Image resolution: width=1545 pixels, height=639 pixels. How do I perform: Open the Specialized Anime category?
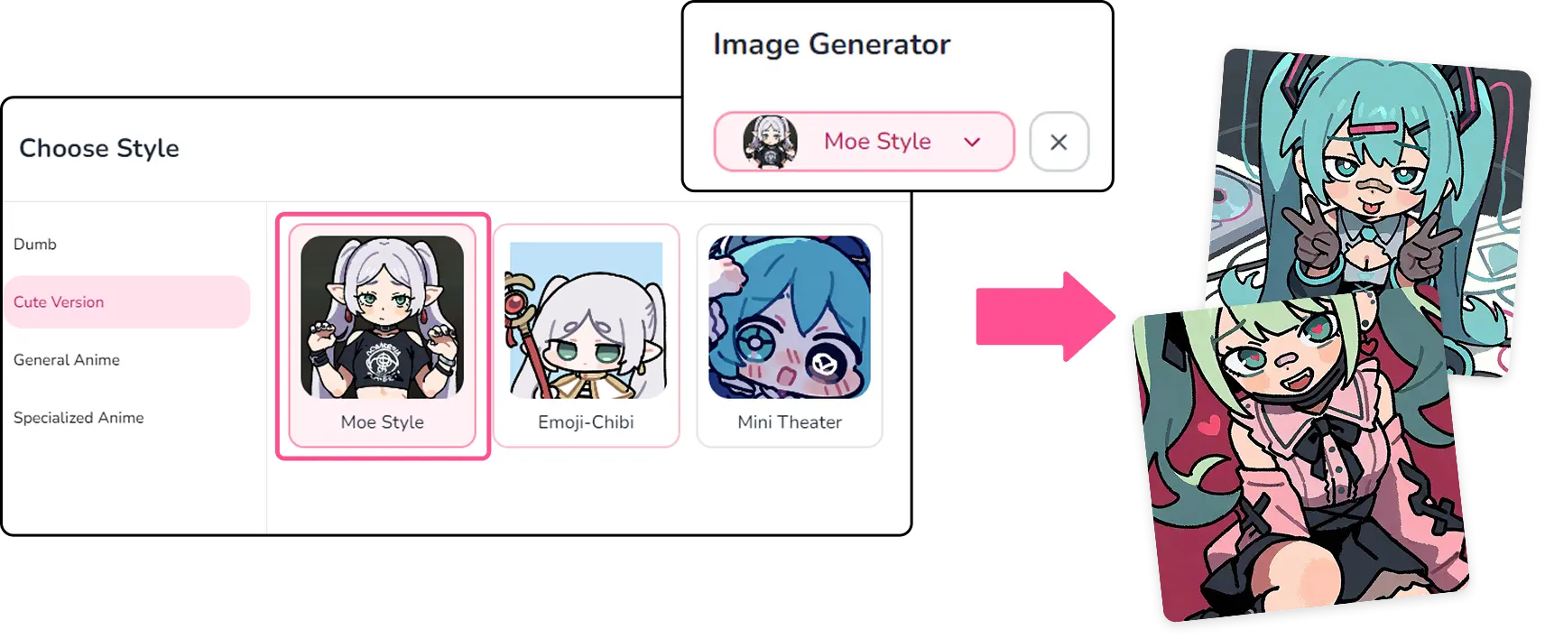point(79,418)
